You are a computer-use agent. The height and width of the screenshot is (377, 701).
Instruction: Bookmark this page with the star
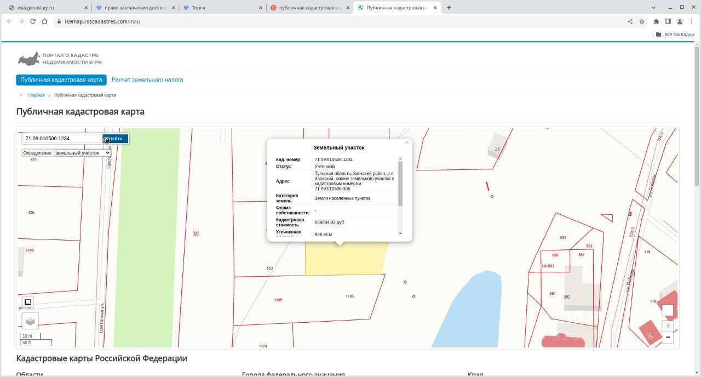[x=642, y=21]
